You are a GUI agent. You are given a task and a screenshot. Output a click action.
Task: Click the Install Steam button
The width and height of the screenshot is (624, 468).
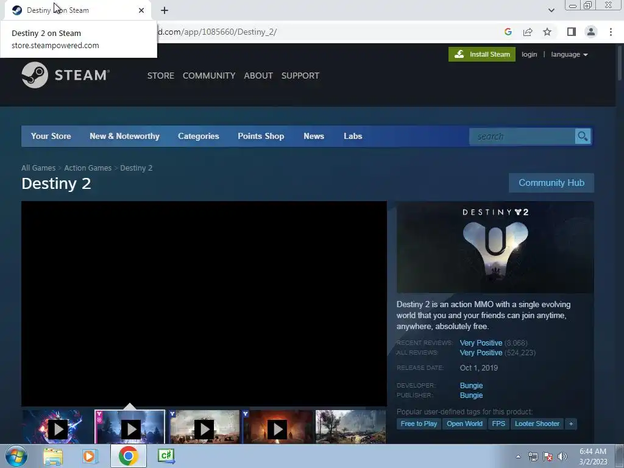(x=481, y=54)
